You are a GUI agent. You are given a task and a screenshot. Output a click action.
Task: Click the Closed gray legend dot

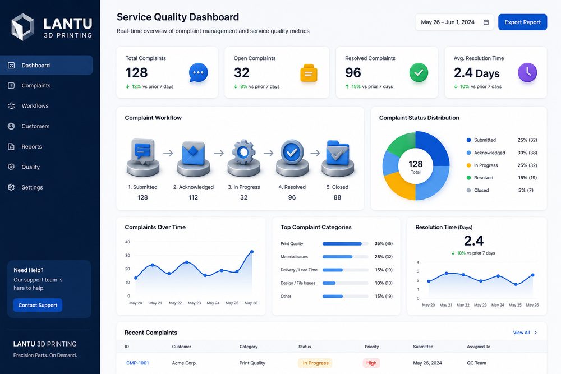pyautogui.click(x=468, y=190)
